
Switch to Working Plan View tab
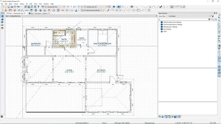[x=16, y=13]
